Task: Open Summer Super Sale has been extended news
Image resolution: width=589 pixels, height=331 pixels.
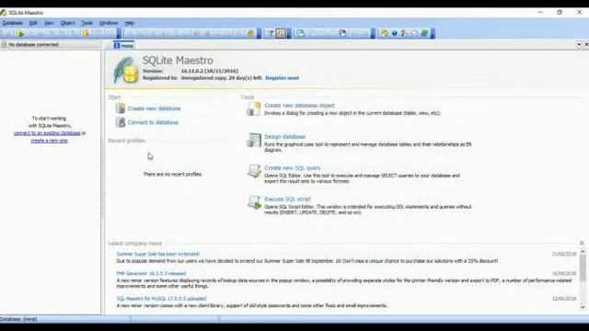Action: (158, 254)
